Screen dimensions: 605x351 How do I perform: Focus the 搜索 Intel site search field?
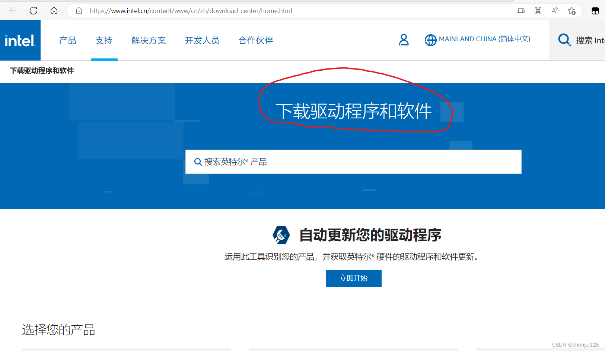(590, 40)
